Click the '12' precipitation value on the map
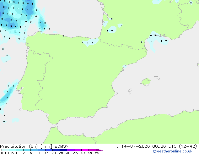The width and height of the screenshot is (199, 154). click(11, 26)
